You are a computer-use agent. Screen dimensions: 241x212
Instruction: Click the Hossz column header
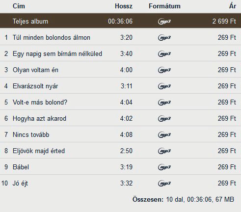124,6
